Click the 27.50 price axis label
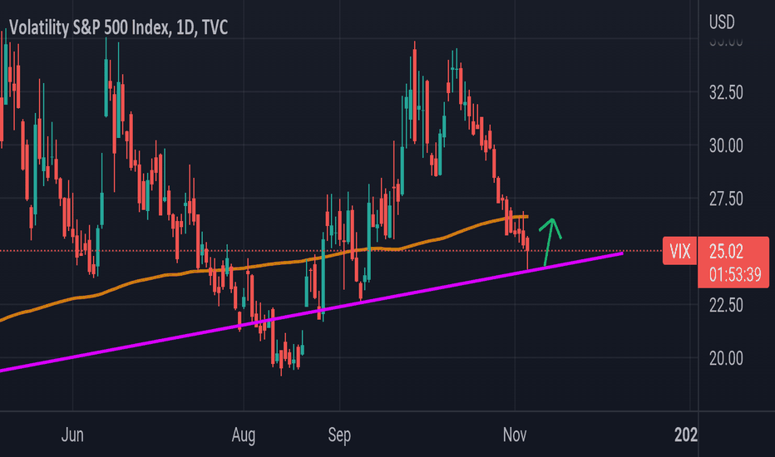Image resolution: width=775 pixels, height=457 pixels. tap(726, 199)
